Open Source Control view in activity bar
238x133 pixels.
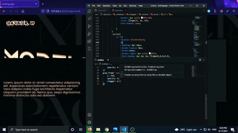[89, 26]
